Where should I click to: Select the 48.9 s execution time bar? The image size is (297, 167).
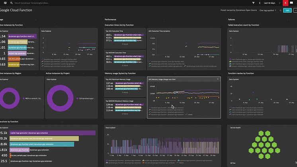(129, 35)
